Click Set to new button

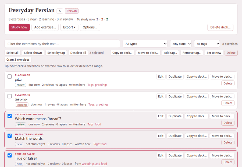[214, 53]
